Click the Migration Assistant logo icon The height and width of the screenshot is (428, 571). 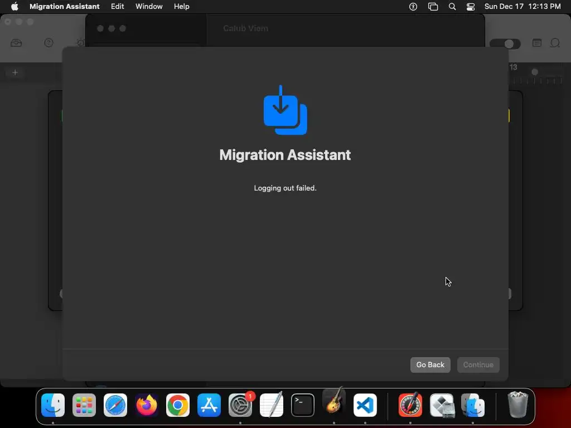[285, 110]
